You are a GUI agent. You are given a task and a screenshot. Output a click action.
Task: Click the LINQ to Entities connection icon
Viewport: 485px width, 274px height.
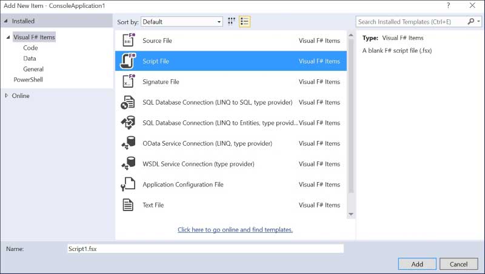(128, 123)
